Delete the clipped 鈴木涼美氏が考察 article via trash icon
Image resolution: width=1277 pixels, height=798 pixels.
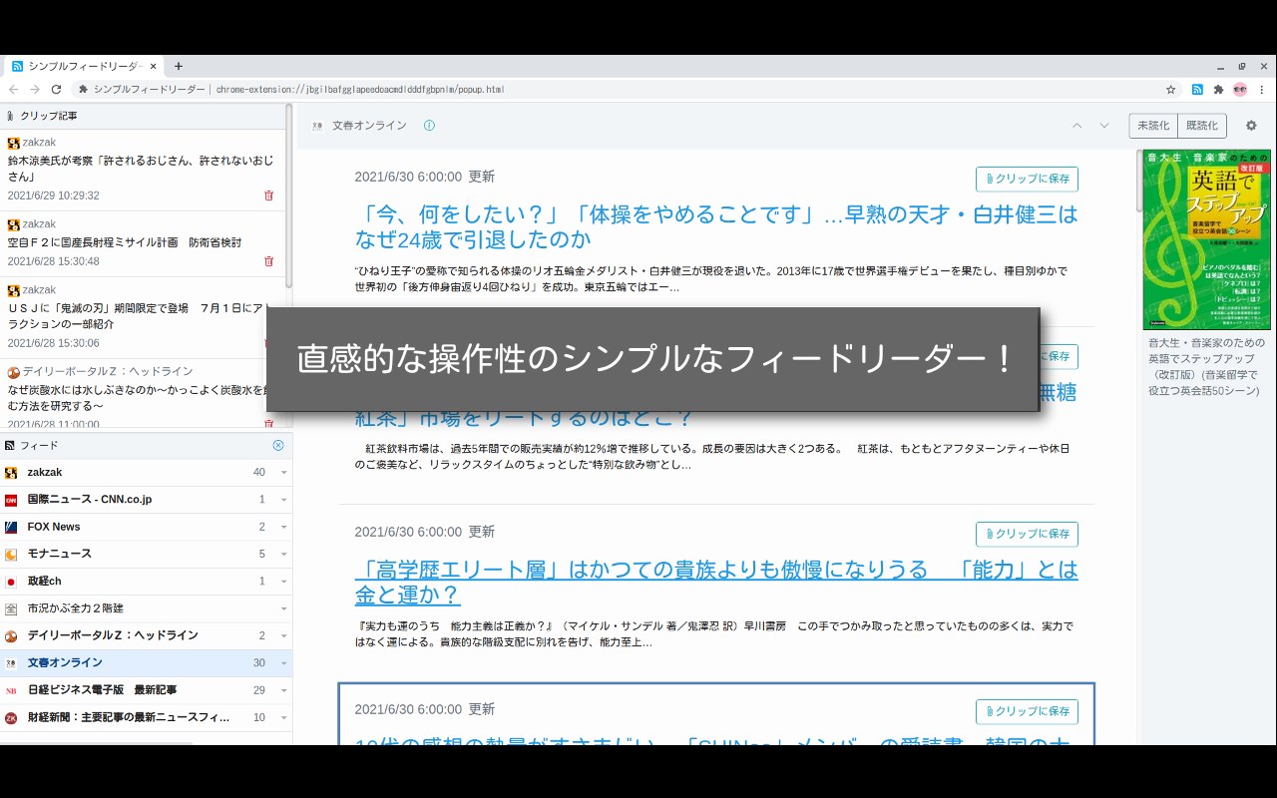[268, 196]
